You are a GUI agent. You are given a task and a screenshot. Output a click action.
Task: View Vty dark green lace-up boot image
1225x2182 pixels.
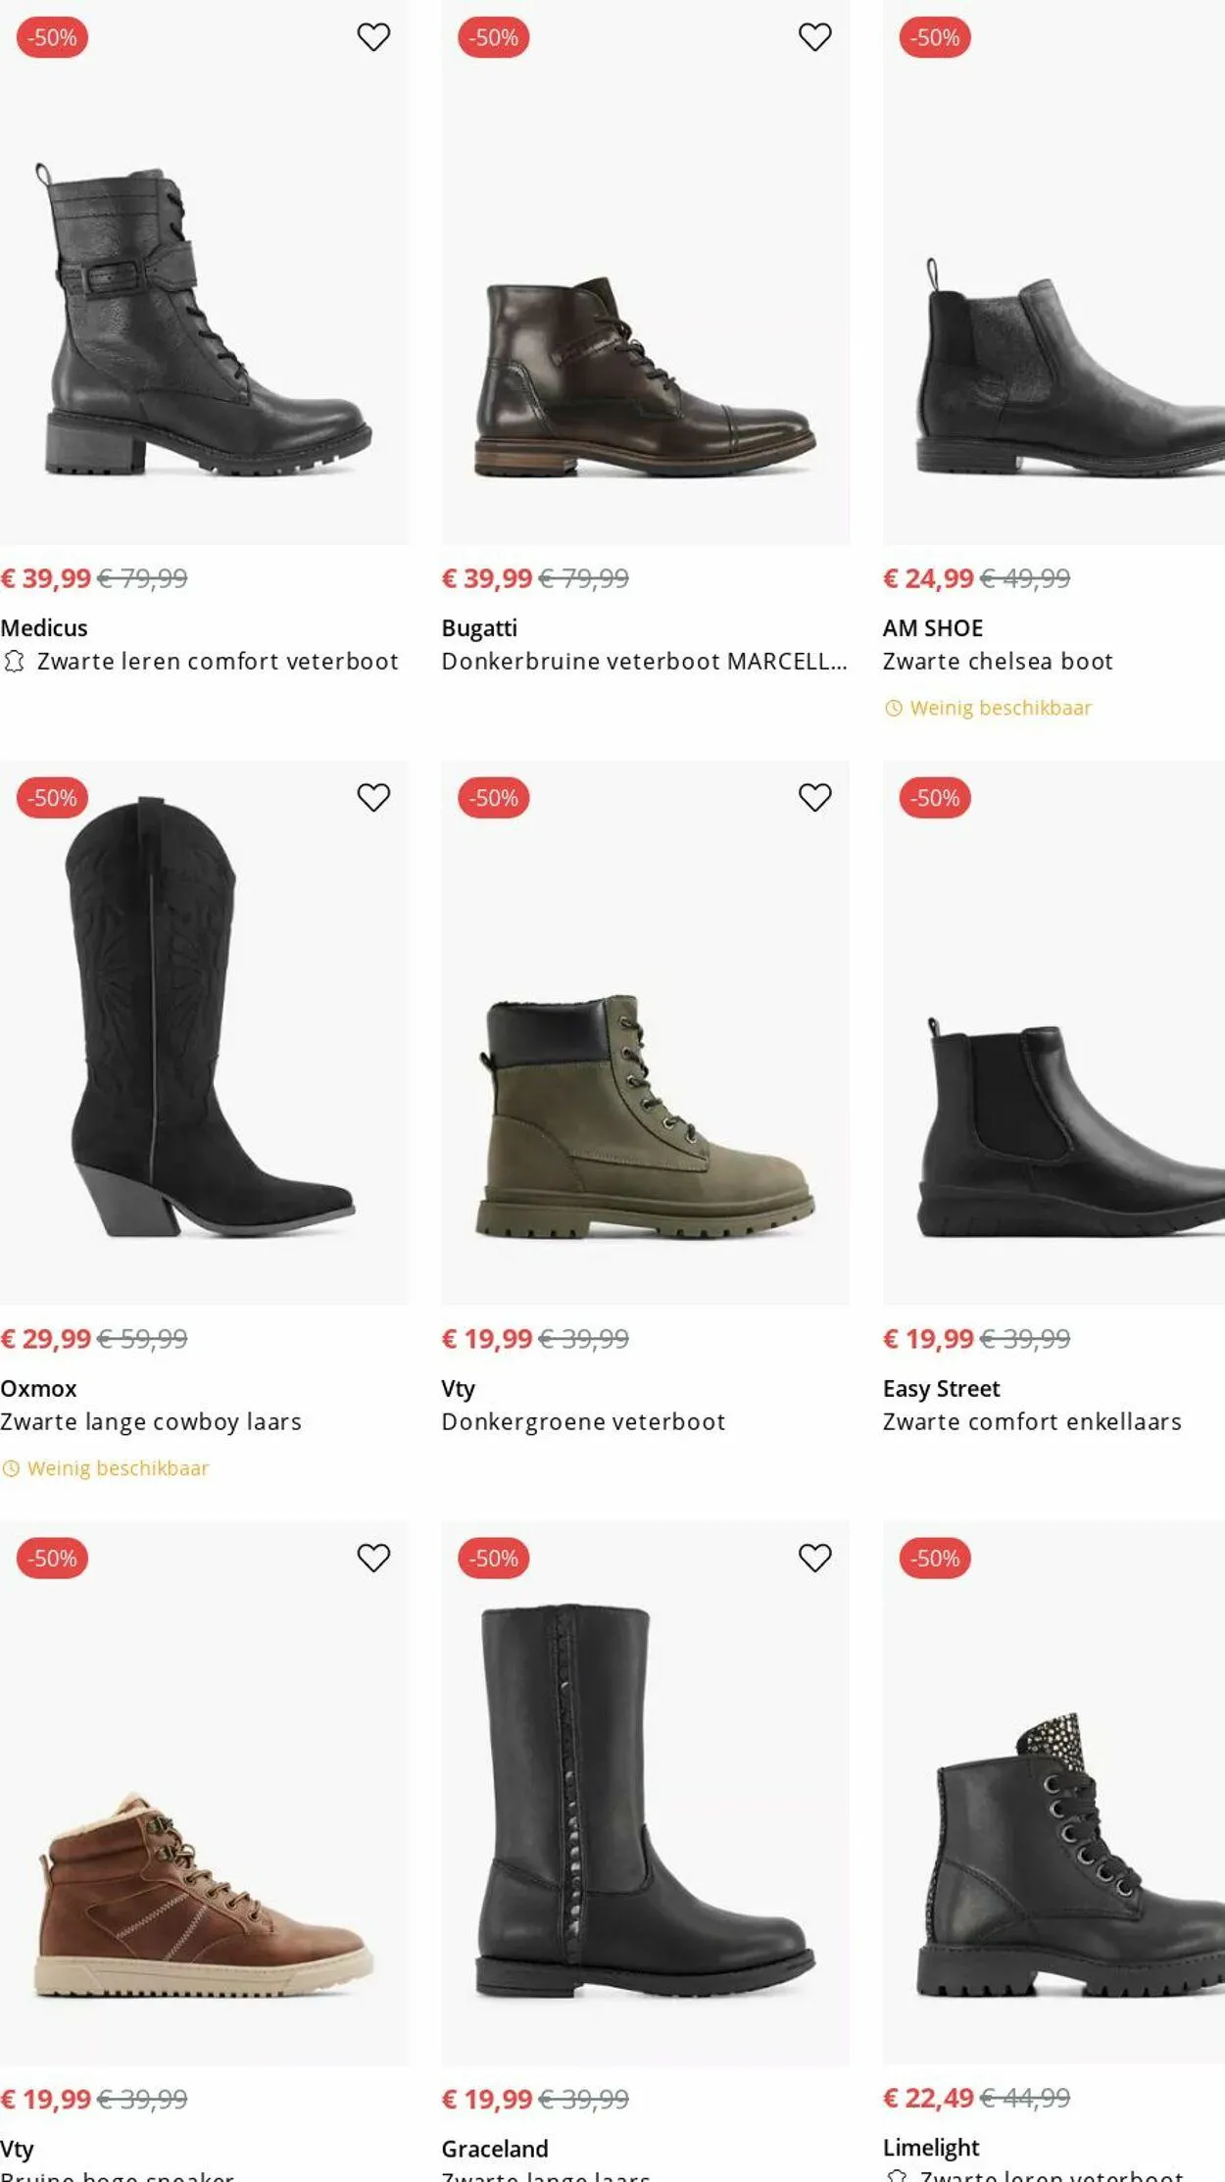[x=645, y=1117]
